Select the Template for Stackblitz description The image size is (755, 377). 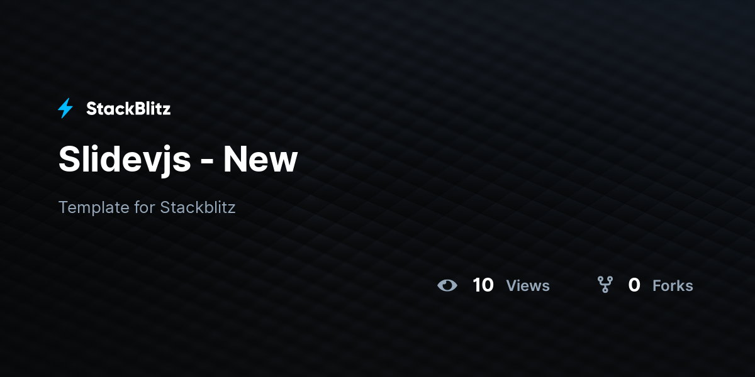pos(147,207)
